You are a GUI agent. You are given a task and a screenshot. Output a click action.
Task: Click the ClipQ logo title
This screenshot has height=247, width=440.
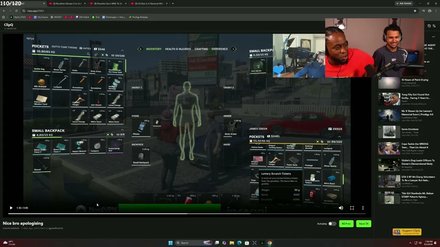pyautogui.click(x=9, y=25)
